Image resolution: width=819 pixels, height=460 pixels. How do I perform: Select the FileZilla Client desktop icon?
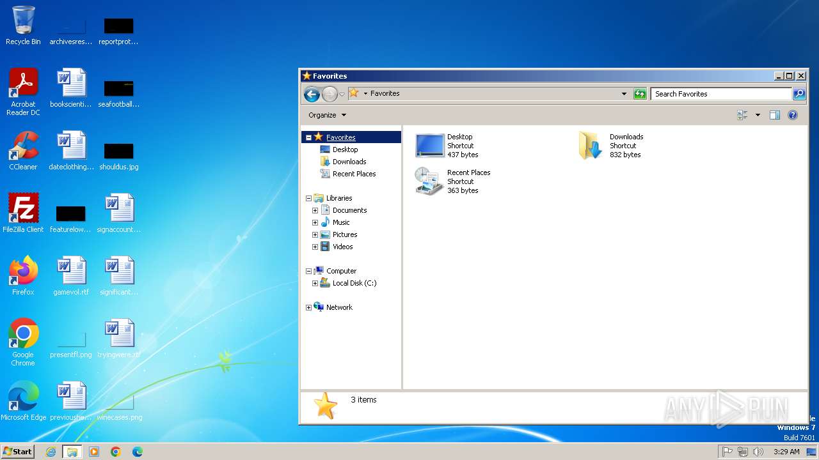click(x=23, y=213)
